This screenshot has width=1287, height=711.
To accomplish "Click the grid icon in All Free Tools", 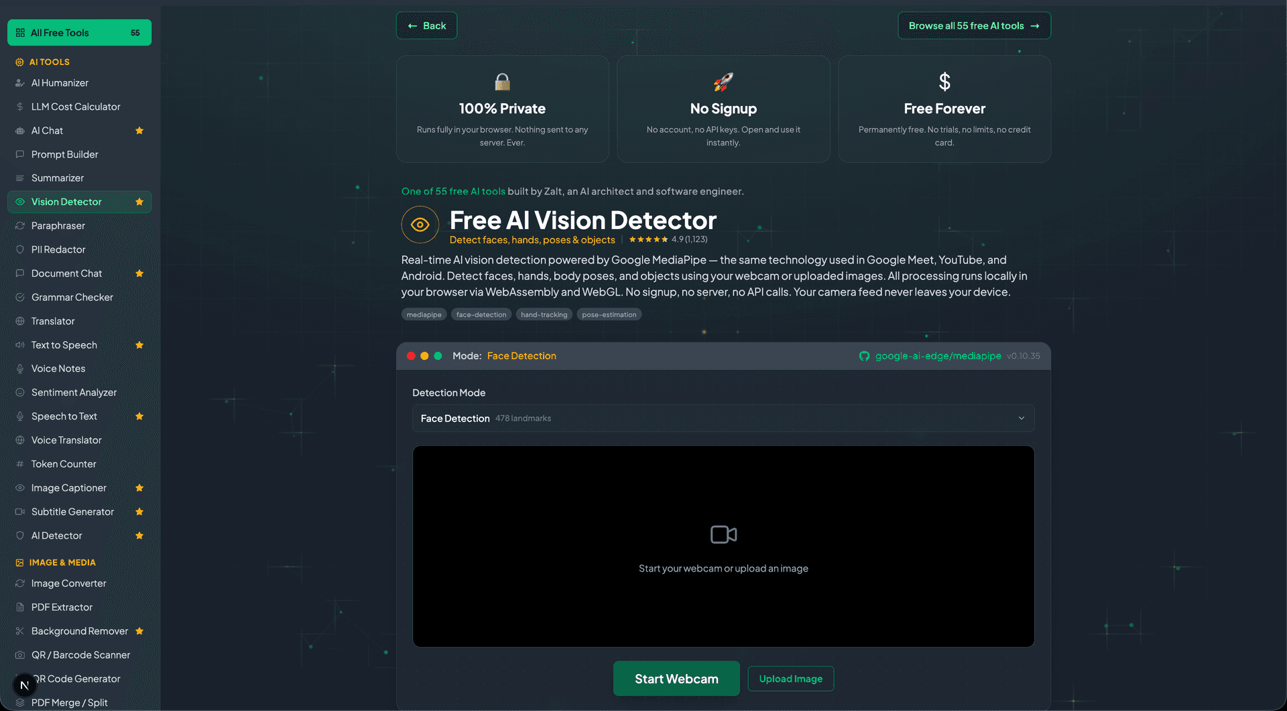I will (20, 33).
